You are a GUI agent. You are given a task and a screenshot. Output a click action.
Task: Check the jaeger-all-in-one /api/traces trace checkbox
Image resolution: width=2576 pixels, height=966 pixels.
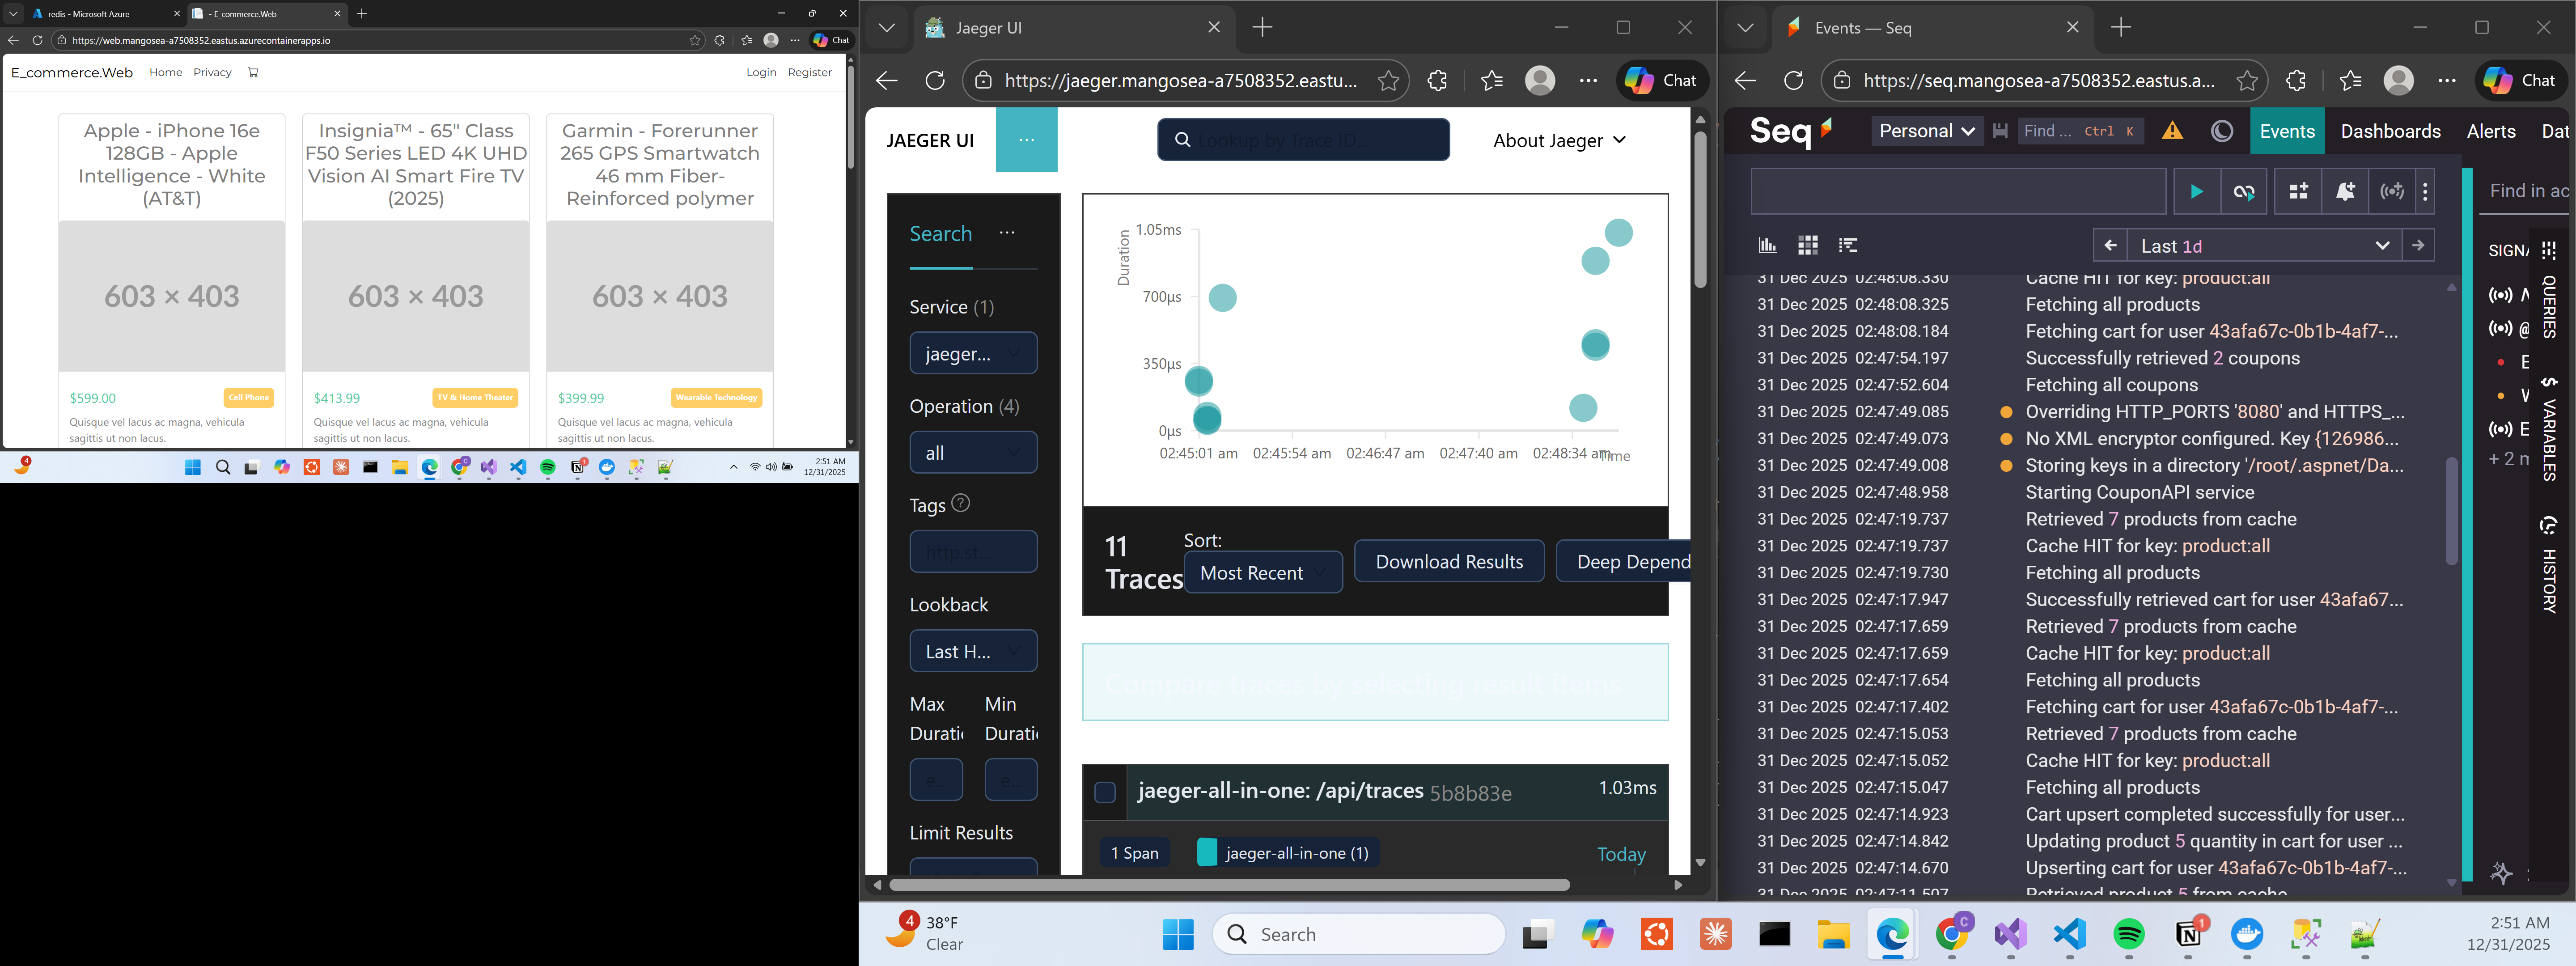coord(1105,792)
